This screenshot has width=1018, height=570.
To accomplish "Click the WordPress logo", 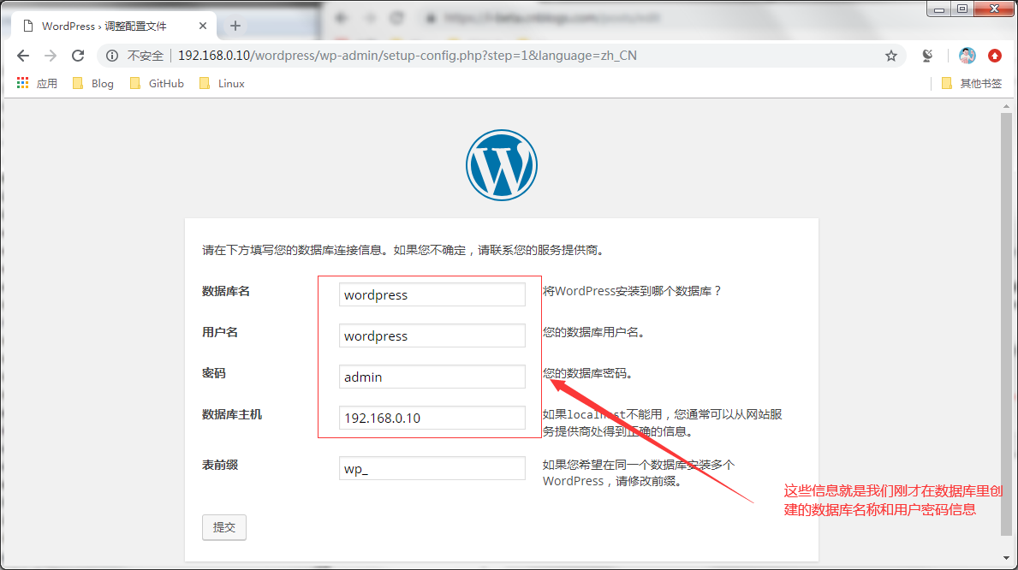I will pos(501,165).
